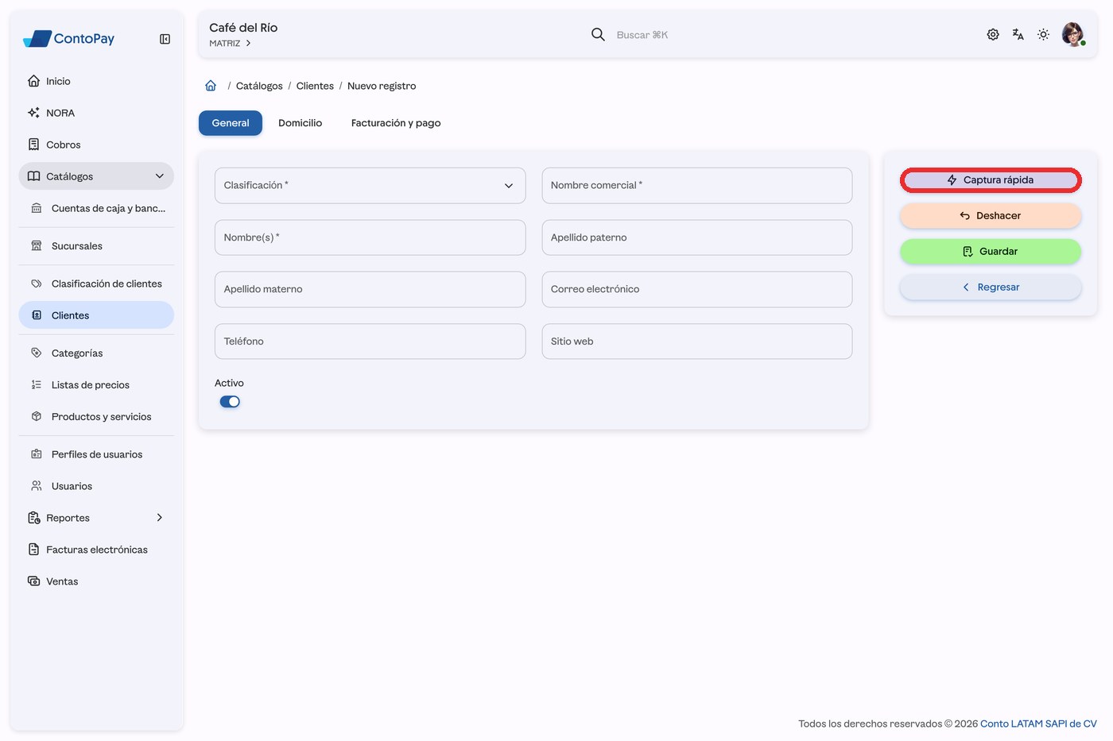Expand the MATRIZ branch selector chevron
Screen dimensions: 1113x741
coord(248,44)
